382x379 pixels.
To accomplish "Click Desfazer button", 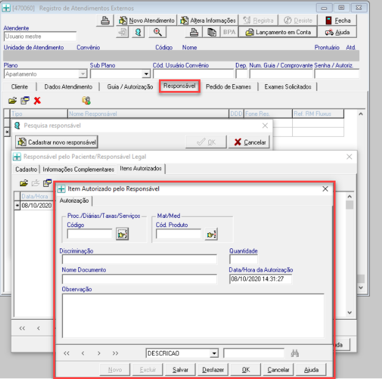I will tap(213, 370).
